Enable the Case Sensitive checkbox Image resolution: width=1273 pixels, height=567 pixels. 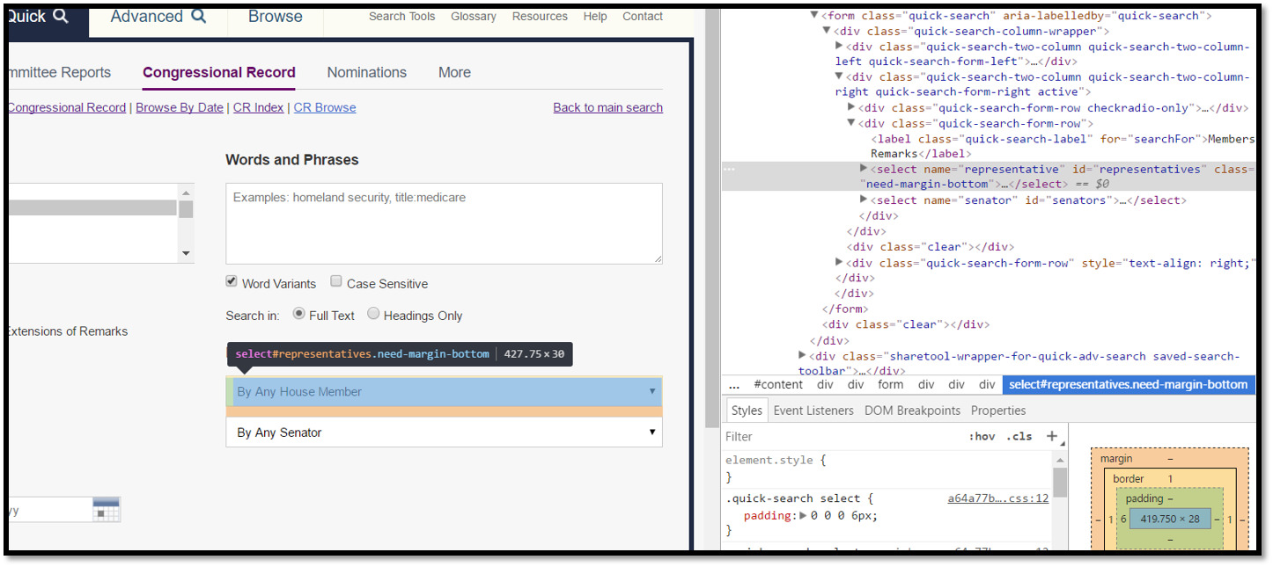point(336,282)
